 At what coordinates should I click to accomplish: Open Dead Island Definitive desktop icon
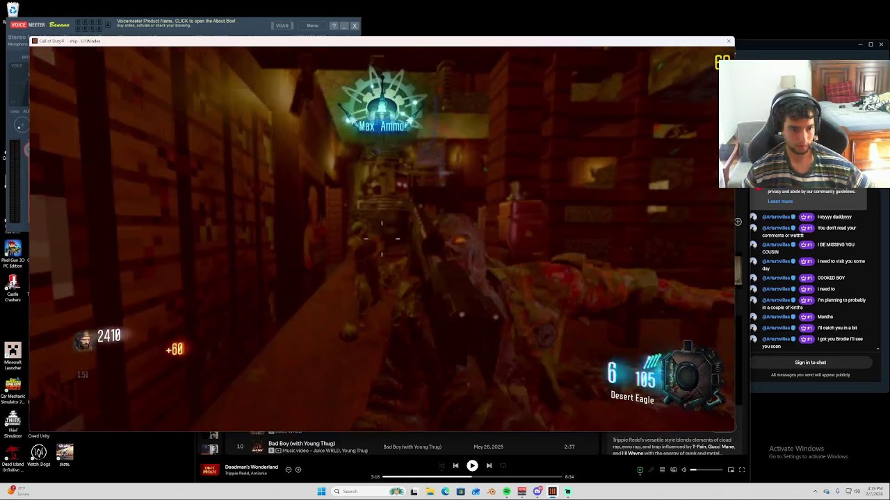pos(13,458)
